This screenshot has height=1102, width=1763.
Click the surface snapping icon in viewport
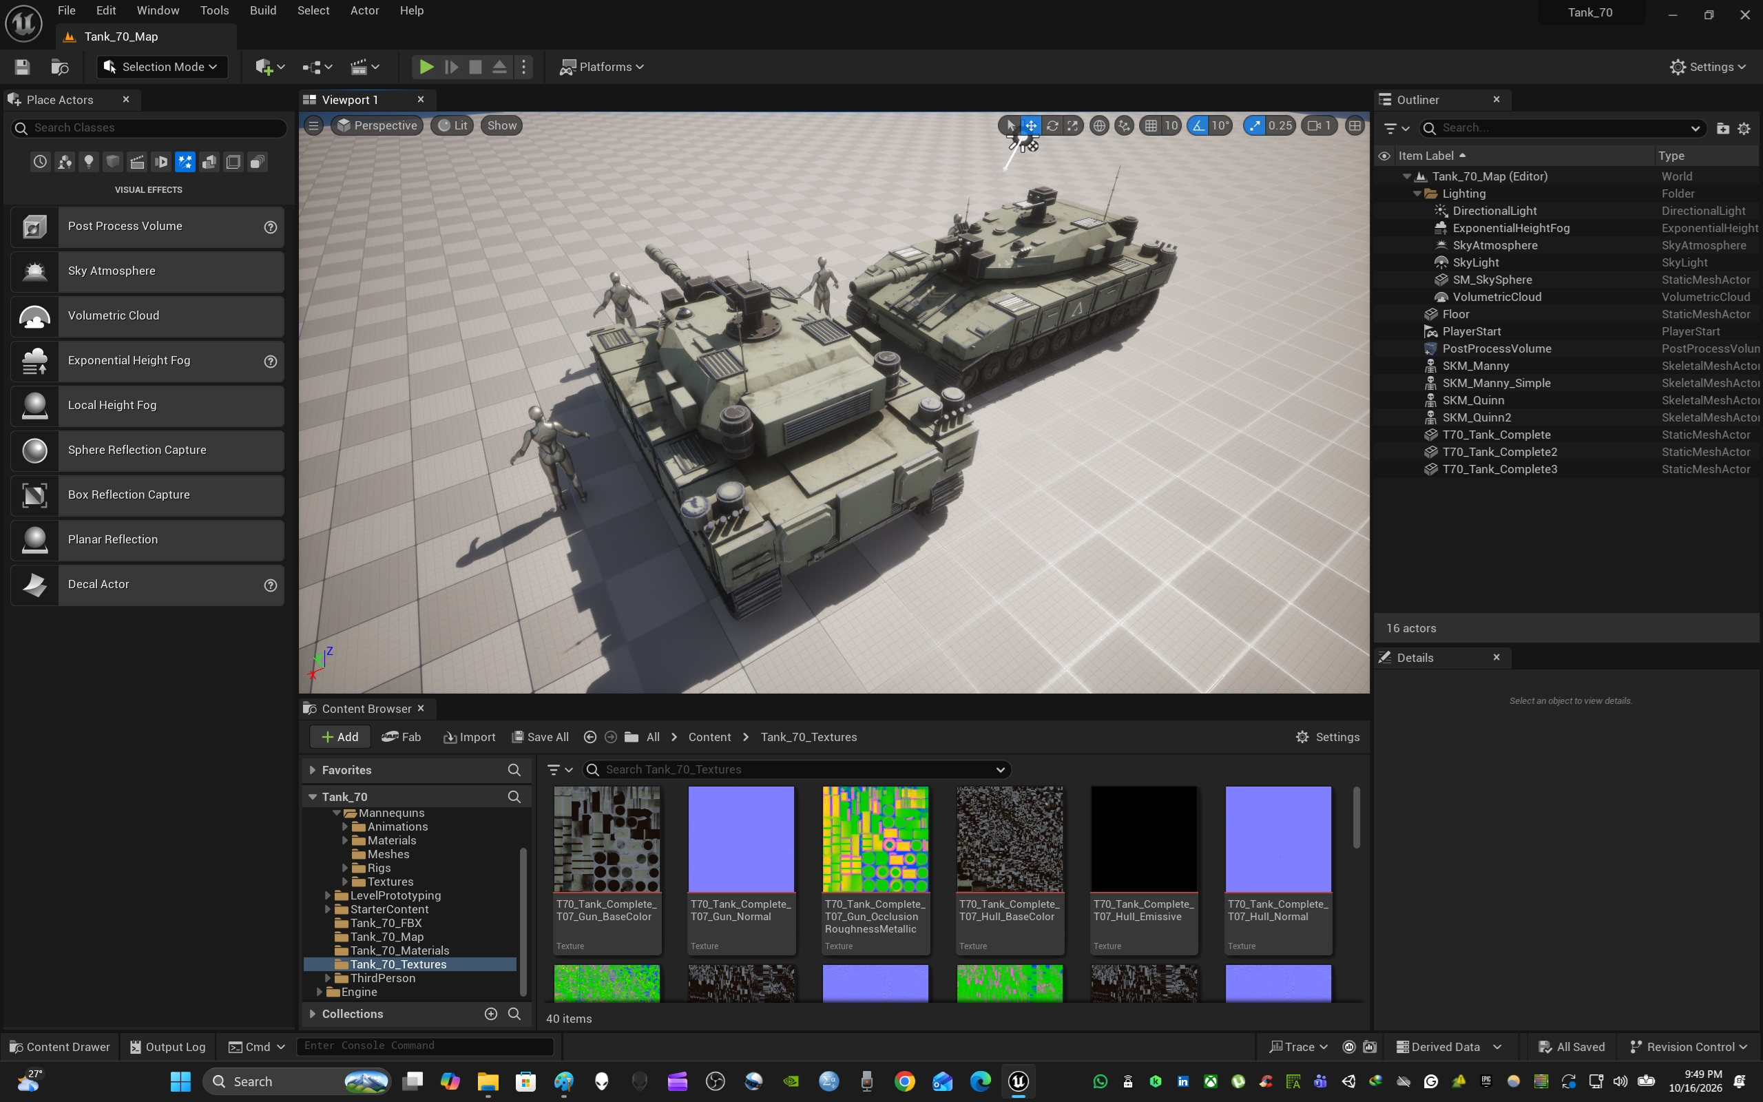click(1124, 125)
